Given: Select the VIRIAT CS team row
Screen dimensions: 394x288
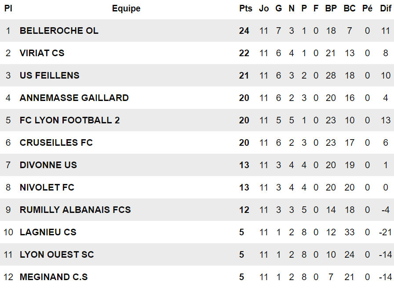Looking at the screenshot, I should (42, 53).
